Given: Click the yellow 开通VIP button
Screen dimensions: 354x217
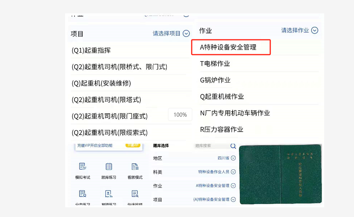Looking at the screenshot, I should tap(133, 145).
